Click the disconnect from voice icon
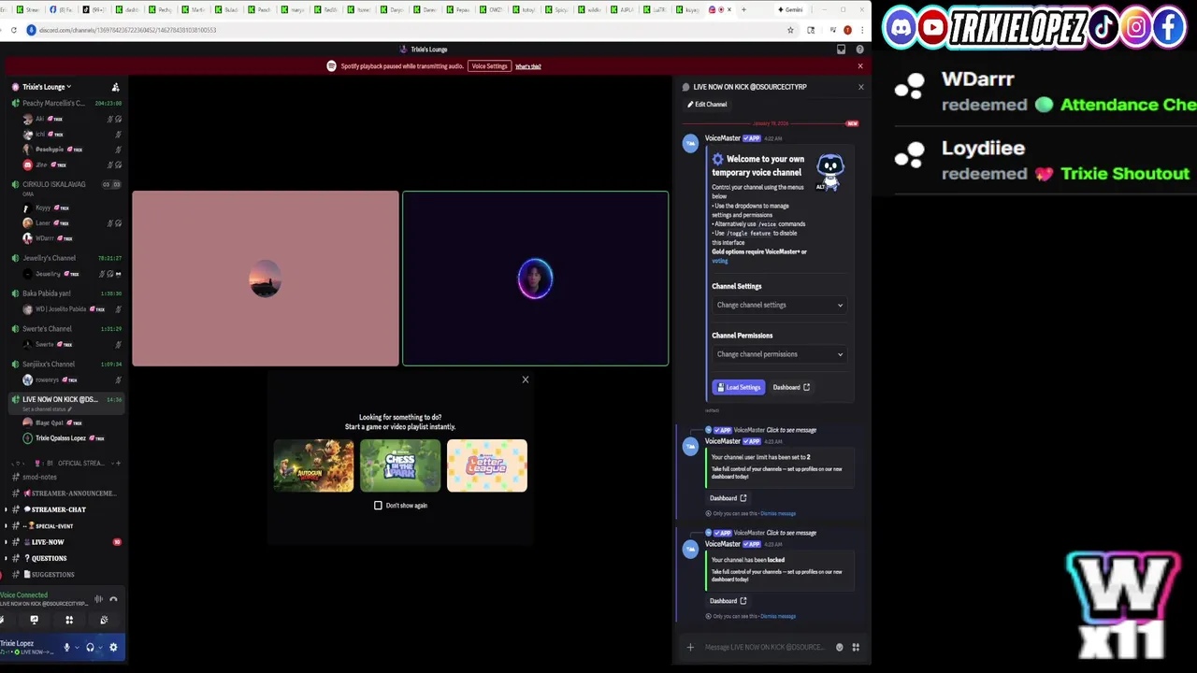The image size is (1197, 673). pos(113,599)
